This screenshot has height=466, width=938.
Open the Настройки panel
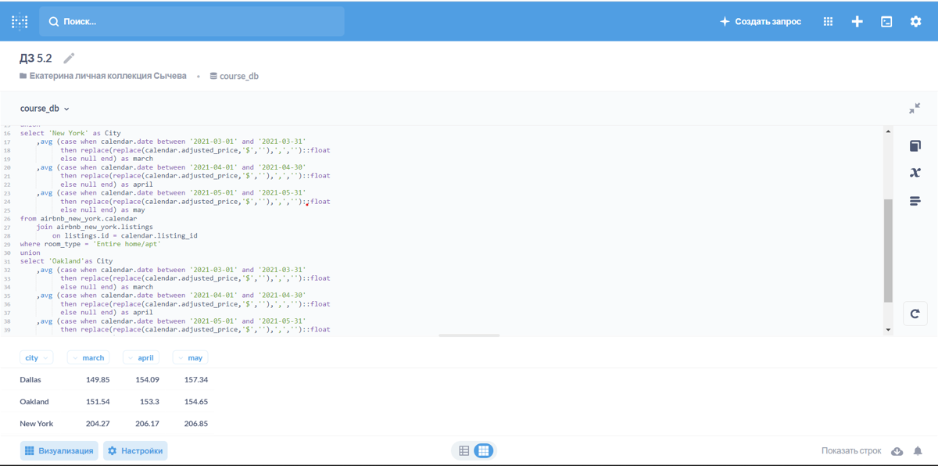[135, 450]
